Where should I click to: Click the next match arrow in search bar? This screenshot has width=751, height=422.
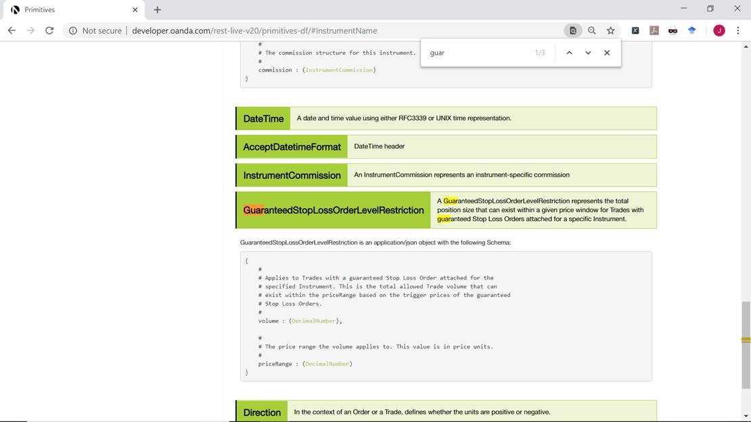click(x=588, y=53)
